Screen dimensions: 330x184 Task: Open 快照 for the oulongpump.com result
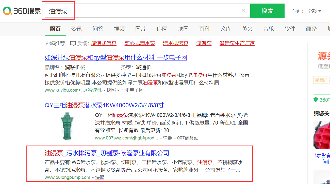100,177
